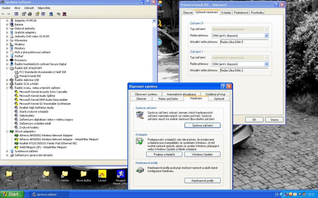Click the Hardwarové profily button
Viewport: 318px width, 198px height.
pos(202,181)
